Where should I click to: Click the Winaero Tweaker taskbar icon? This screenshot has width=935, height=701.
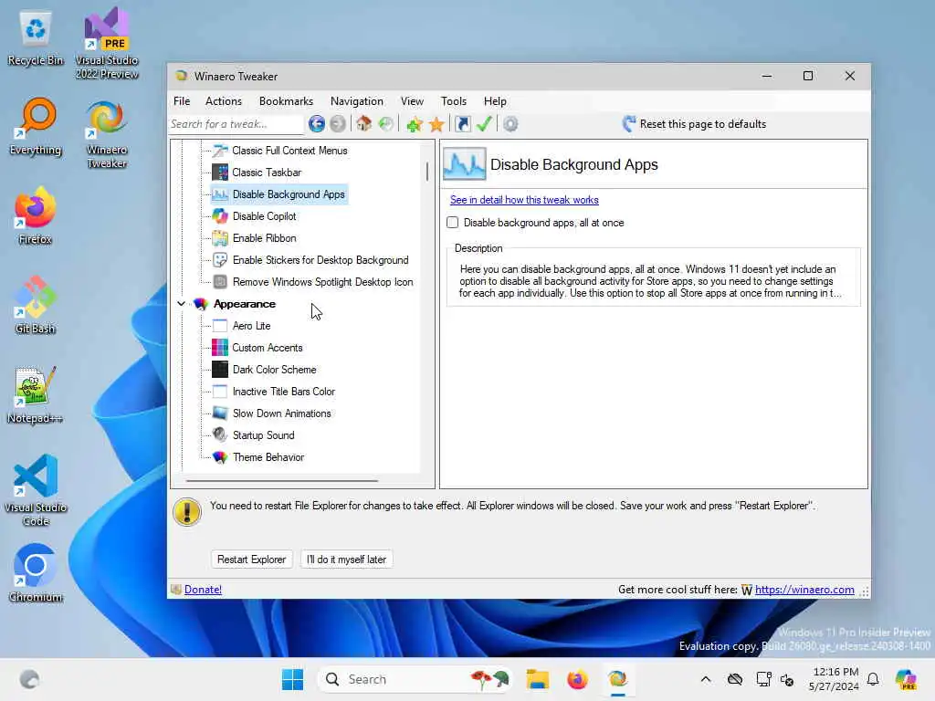(618, 679)
